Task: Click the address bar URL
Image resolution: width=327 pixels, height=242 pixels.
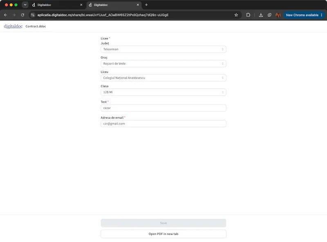Action: (x=103, y=15)
